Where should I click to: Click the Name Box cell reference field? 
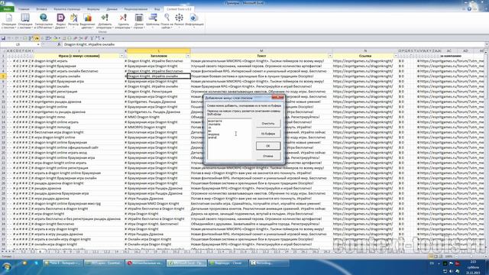click(x=18, y=44)
